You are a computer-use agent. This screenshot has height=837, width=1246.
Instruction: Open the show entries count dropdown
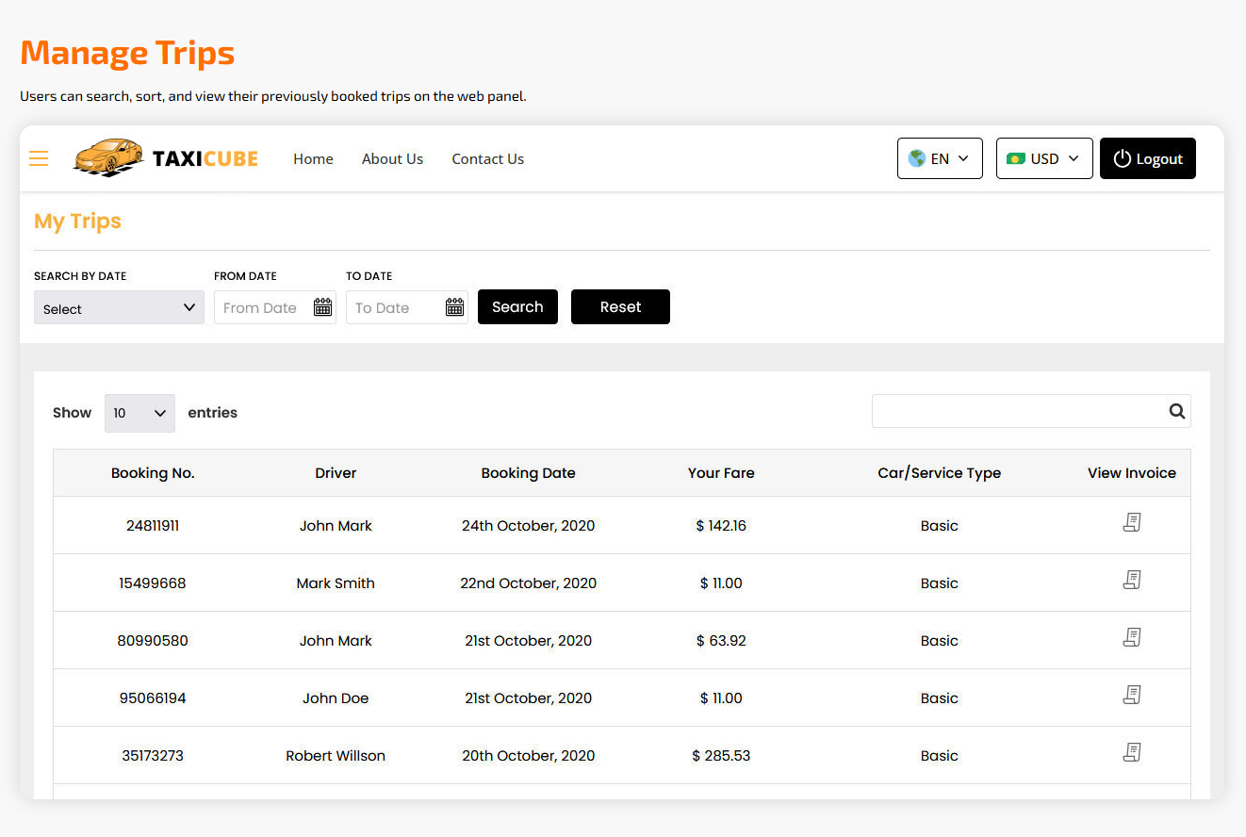(139, 413)
